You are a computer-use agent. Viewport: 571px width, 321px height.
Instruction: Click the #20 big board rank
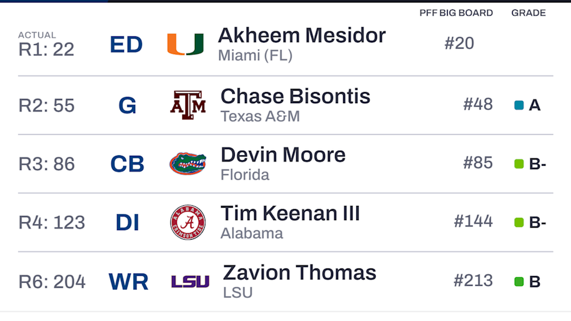coord(459,44)
